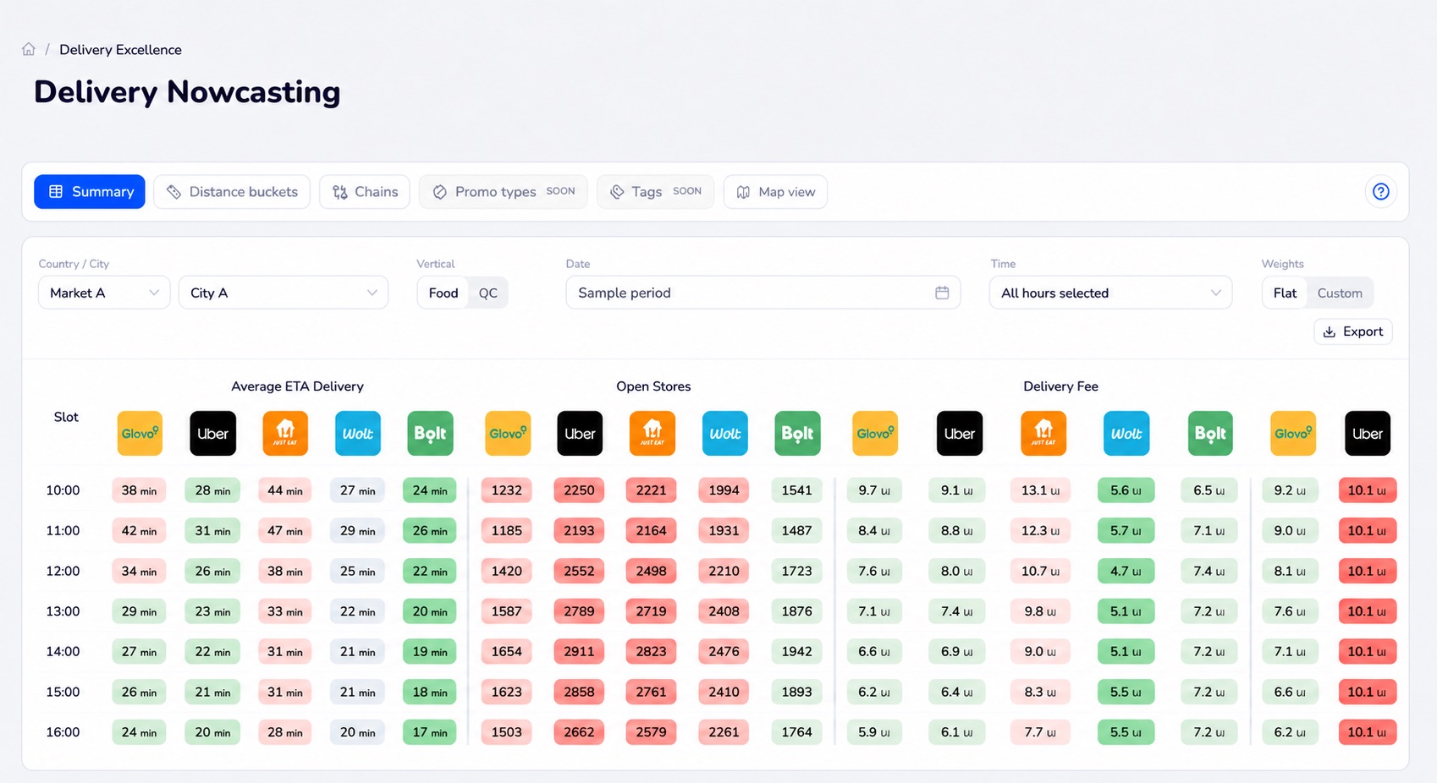This screenshot has height=783, width=1437.
Task: Open the Map view tab
Action: tap(775, 192)
